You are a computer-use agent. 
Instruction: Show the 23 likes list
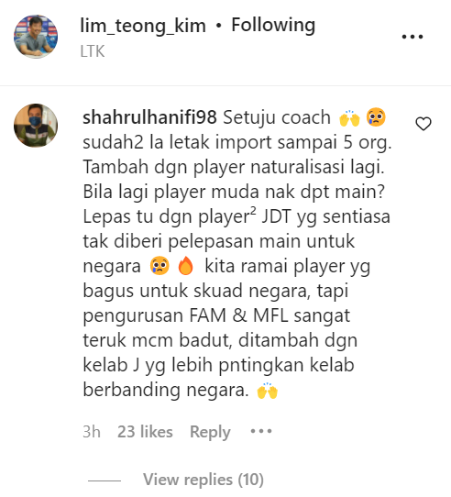click(x=145, y=432)
